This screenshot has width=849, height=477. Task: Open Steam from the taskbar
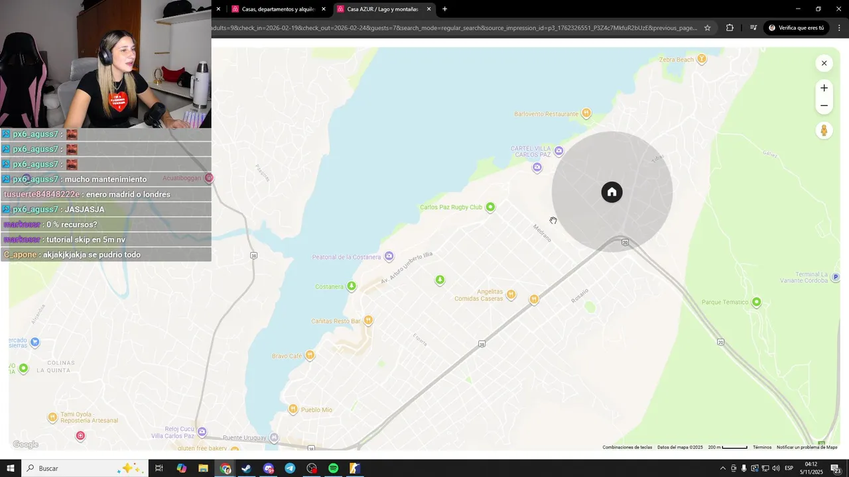pyautogui.click(x=246, y=468)
